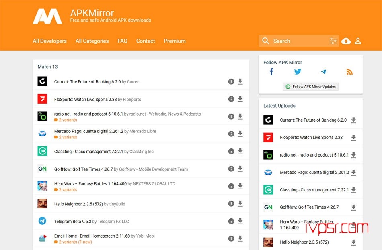
Task: Open Current: The Future of Banking 6.2.0 link
Action: [x=88, y=82]
